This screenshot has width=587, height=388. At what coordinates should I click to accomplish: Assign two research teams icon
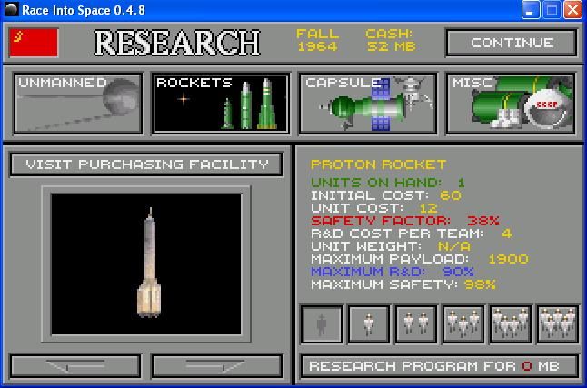tap(416, 324)
